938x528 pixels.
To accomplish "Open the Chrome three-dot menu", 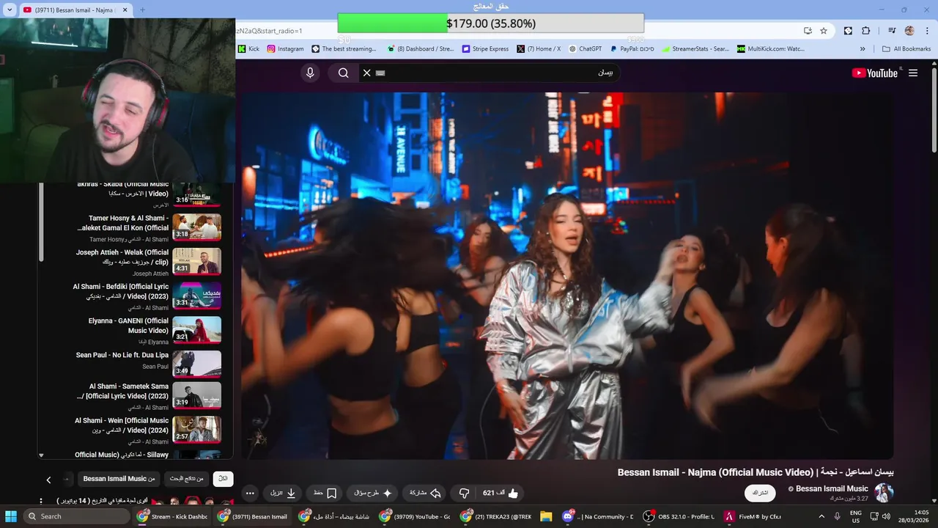I will coord(926,31).
